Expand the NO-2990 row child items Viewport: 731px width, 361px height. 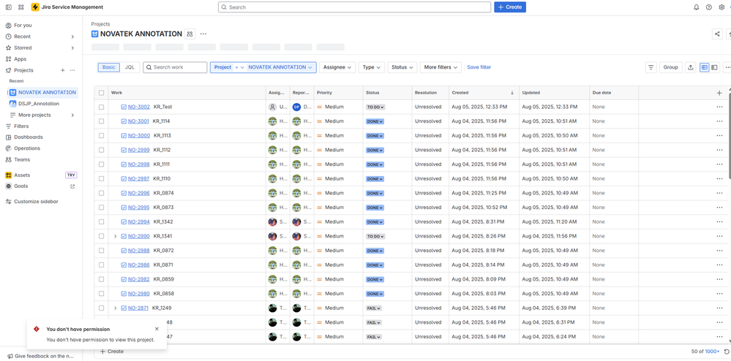click(x=115, y=236)
